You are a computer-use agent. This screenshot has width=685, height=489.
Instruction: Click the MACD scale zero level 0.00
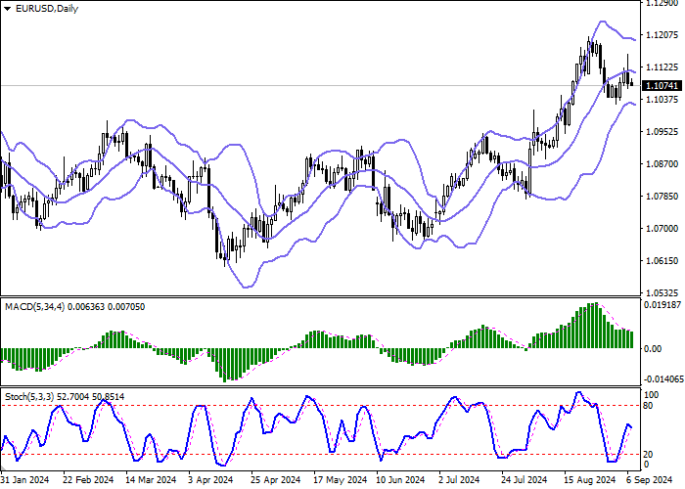(653, 349)
